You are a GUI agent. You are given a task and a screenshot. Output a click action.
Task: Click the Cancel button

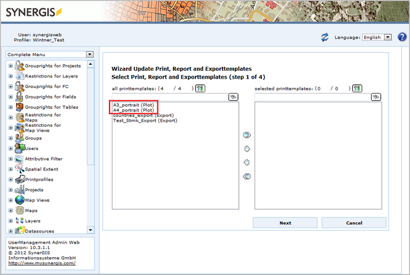(x=354, y=223)
